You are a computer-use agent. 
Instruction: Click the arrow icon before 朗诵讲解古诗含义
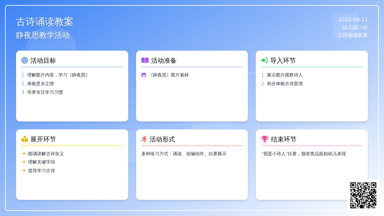pos(23,154)
